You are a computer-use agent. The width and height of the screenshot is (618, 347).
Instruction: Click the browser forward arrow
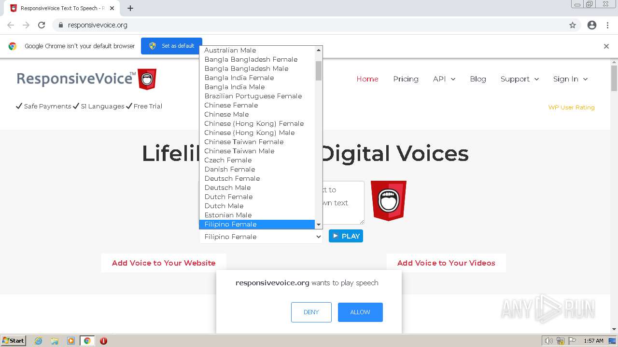click(26, 25)
